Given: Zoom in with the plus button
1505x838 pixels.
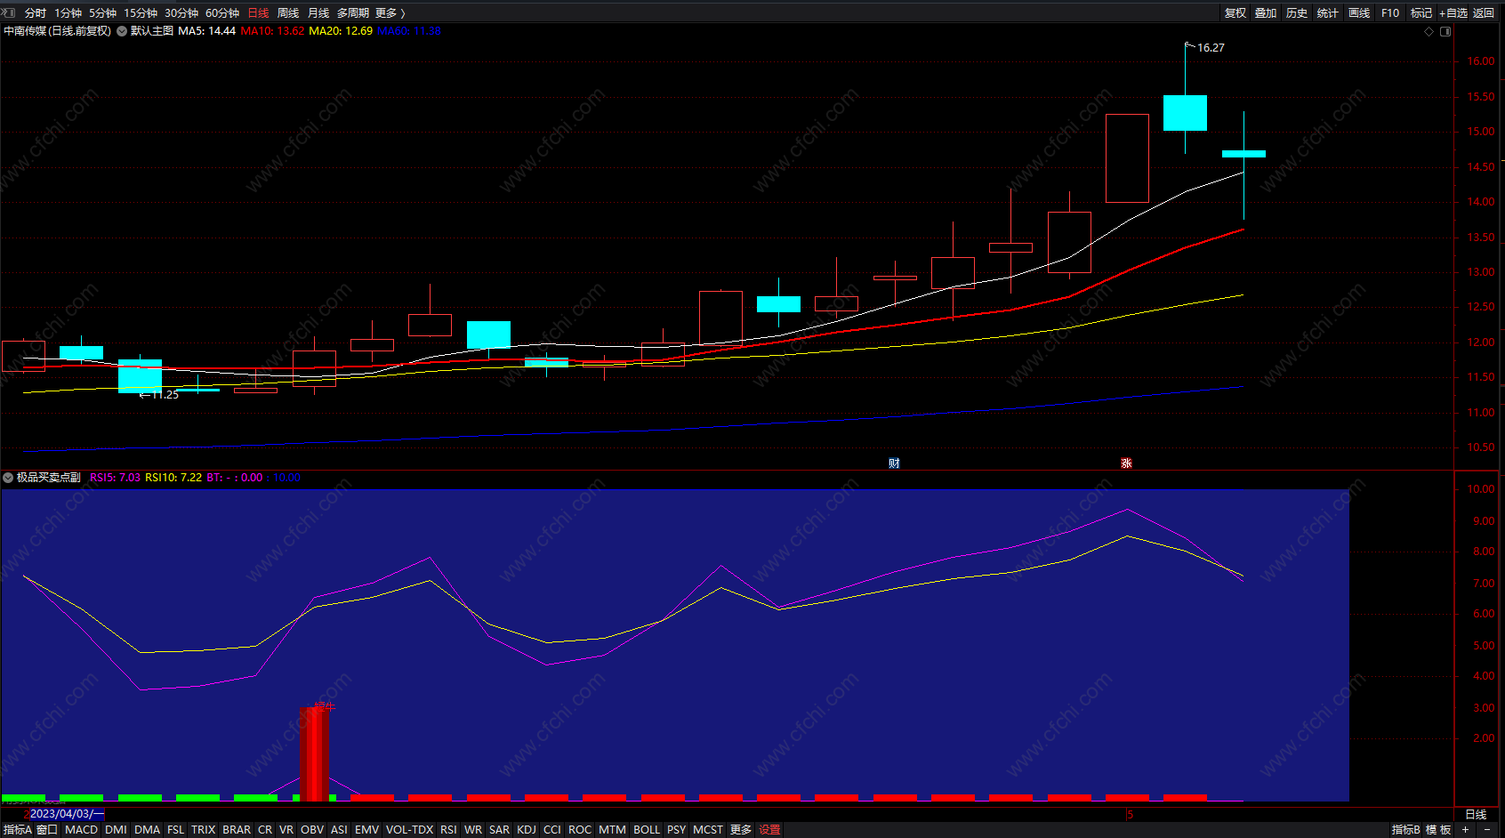Looking at the screenshot, I should (x=1465, y=829).
